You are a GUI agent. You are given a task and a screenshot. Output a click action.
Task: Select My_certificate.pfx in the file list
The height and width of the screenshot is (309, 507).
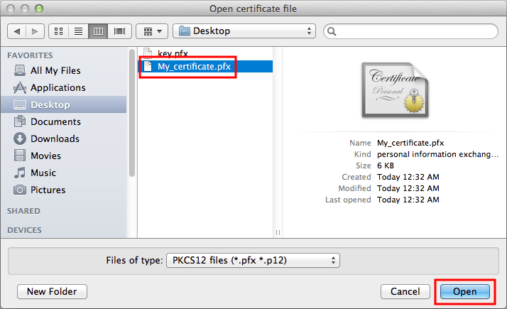(x=205, y=66)
